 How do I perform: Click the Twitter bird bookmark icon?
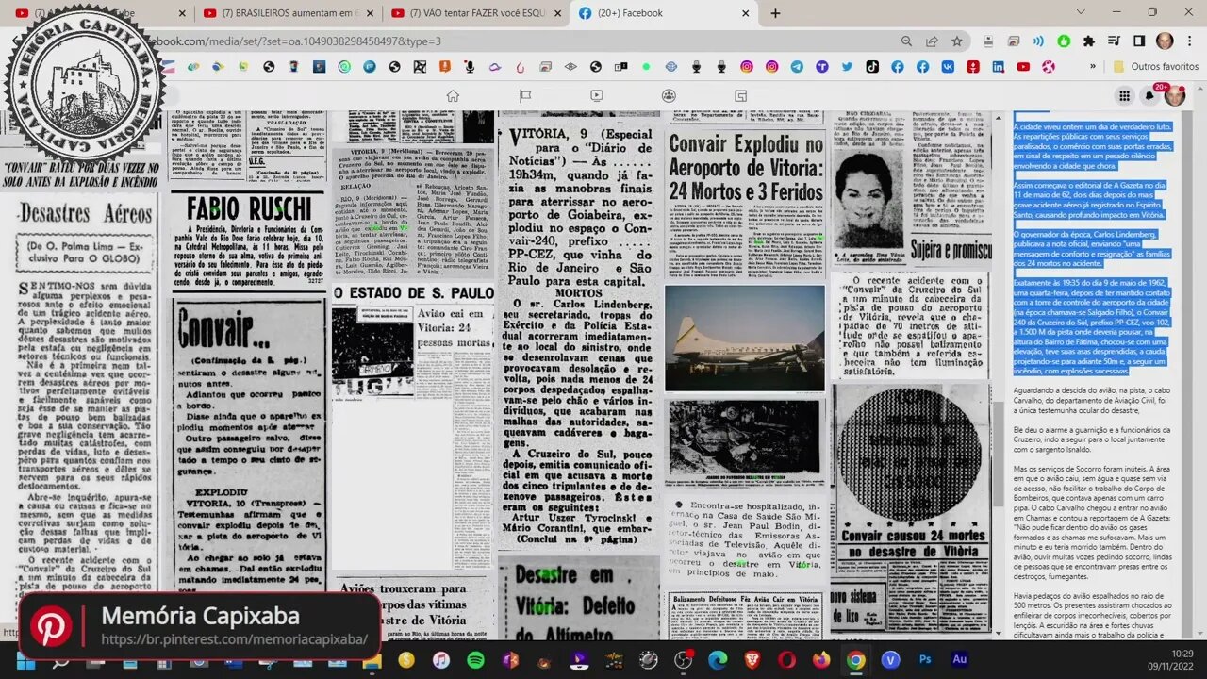coord(847,67)
